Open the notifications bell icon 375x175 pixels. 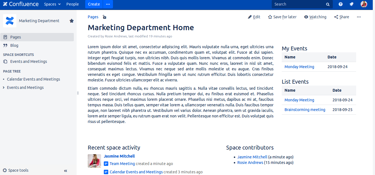(351, 4)
